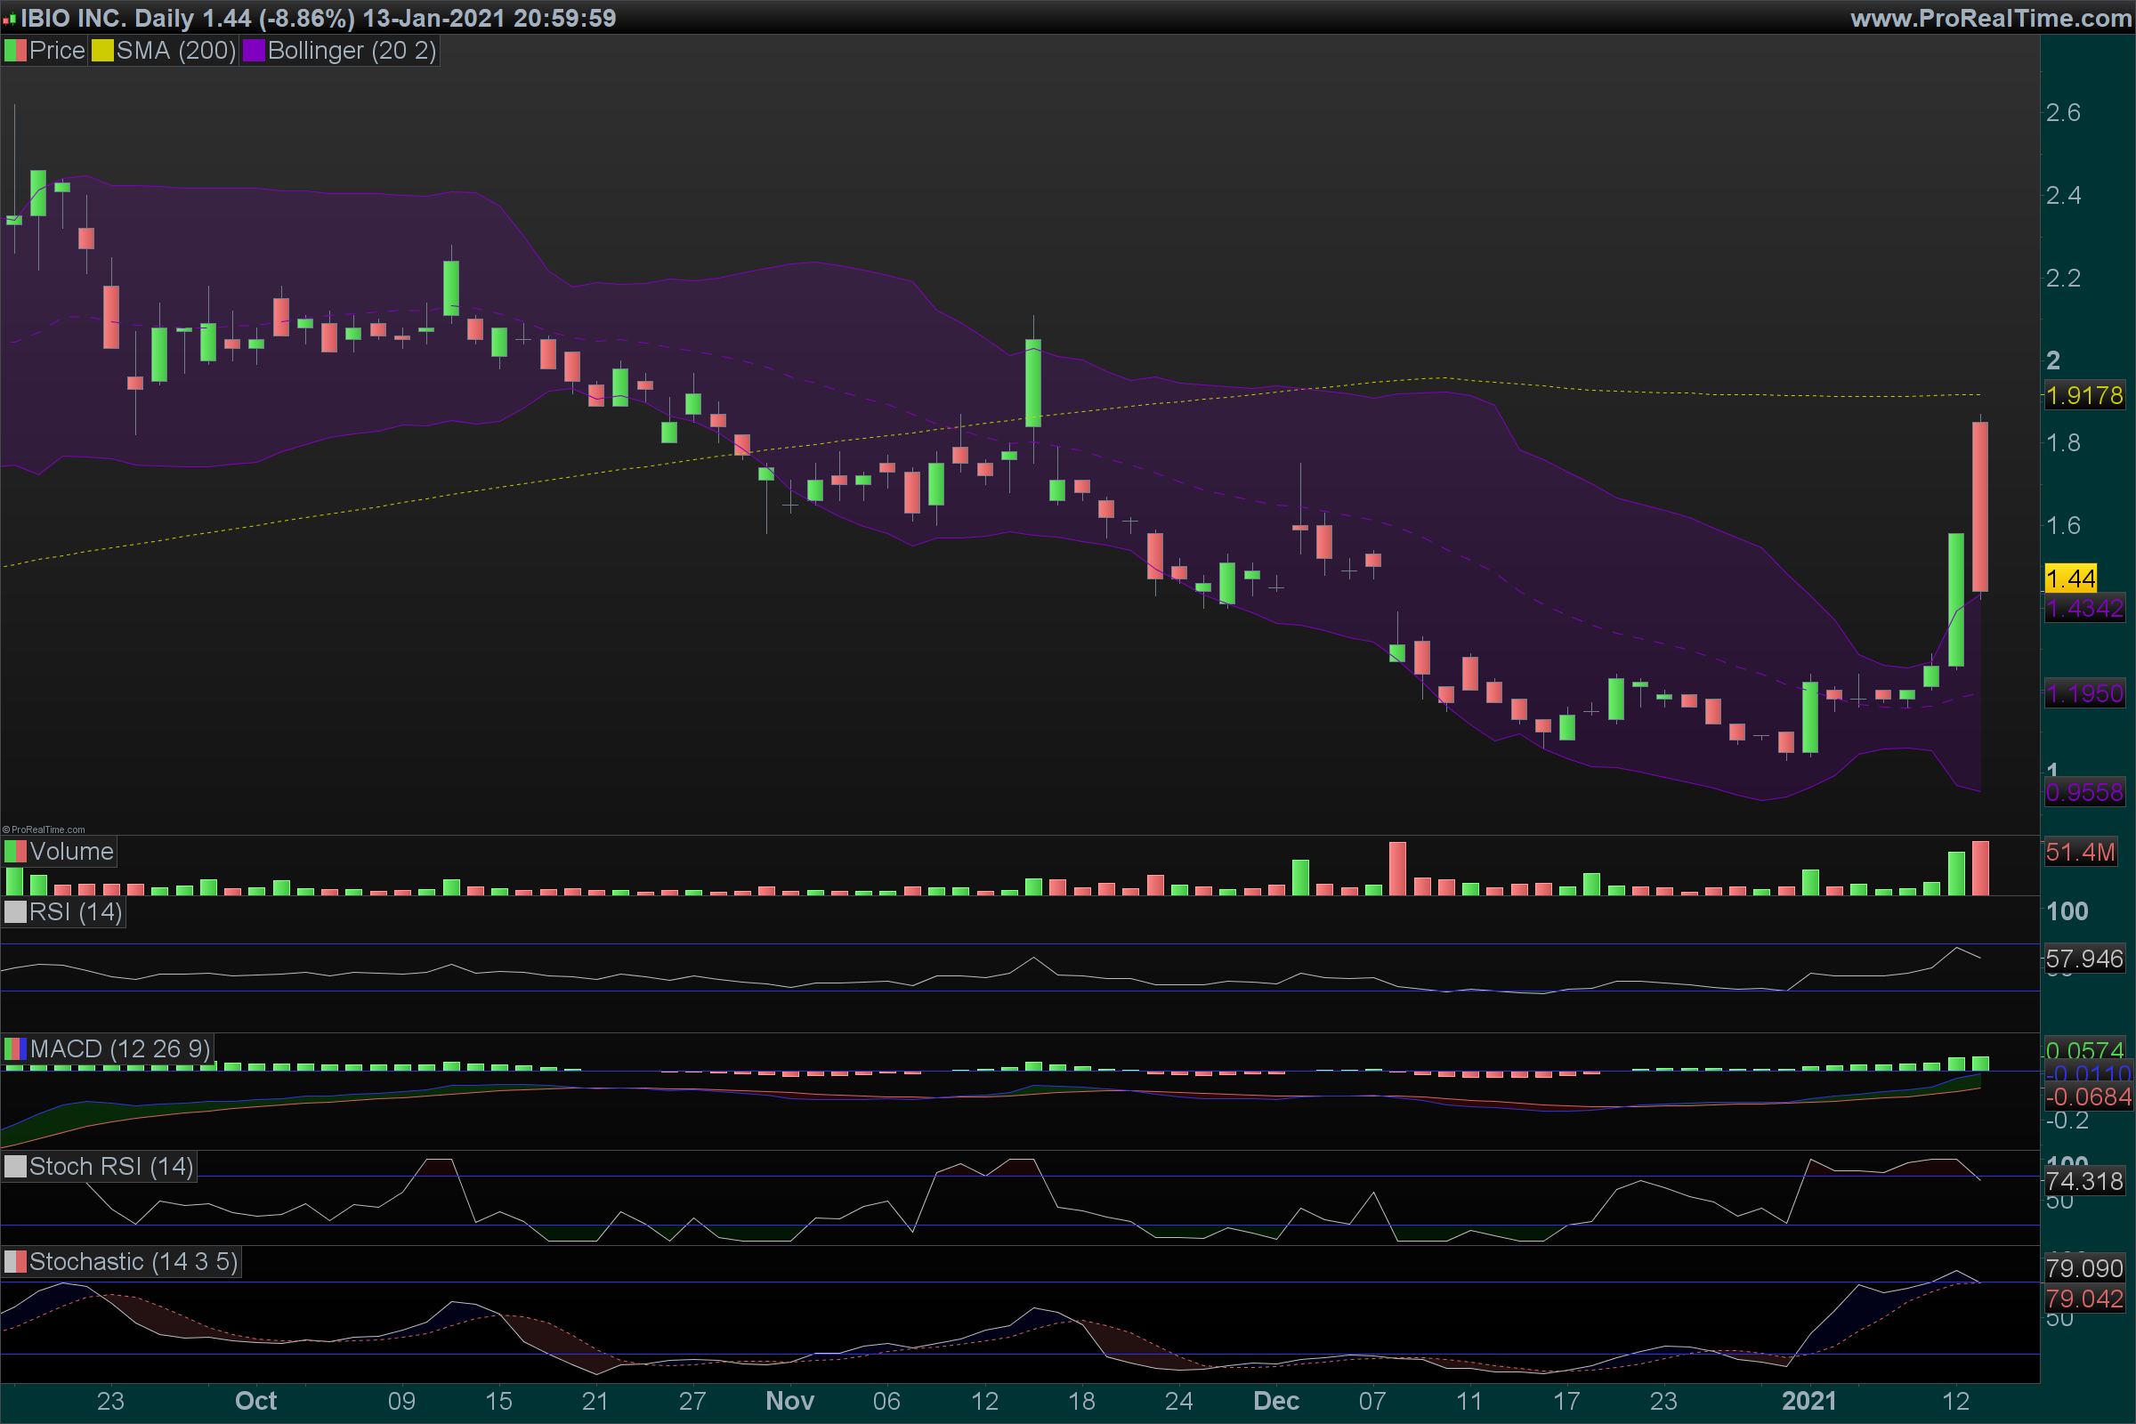Click the 2021 marker on the time axis
Image resolution: width=2136 pixels, height=1424 pixels.
[1808, 1401]
